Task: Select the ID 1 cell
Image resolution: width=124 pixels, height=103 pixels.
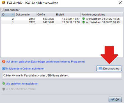Action: pyautogui.click(x=8, y=22)
